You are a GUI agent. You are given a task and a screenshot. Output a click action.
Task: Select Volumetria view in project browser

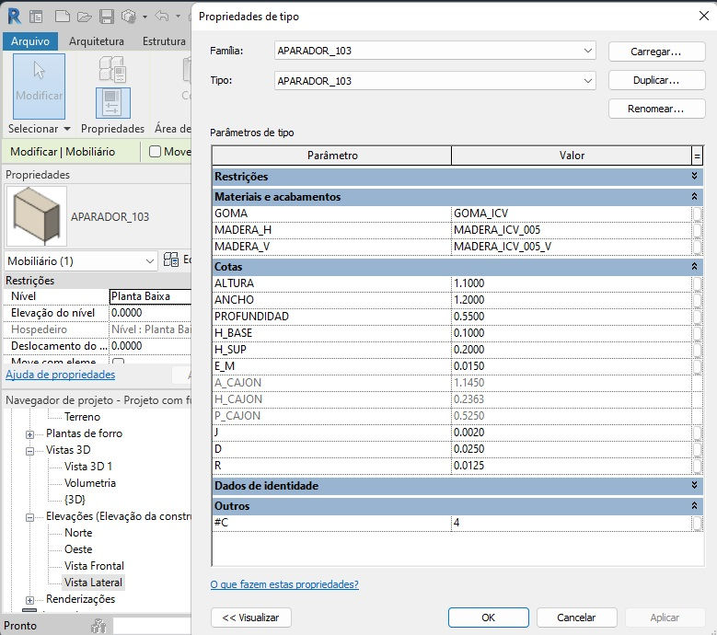click(x=90, y=483)
